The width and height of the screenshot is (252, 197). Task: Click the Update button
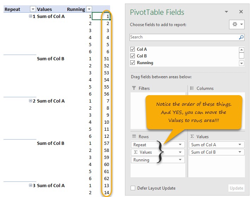coord(236,188)
